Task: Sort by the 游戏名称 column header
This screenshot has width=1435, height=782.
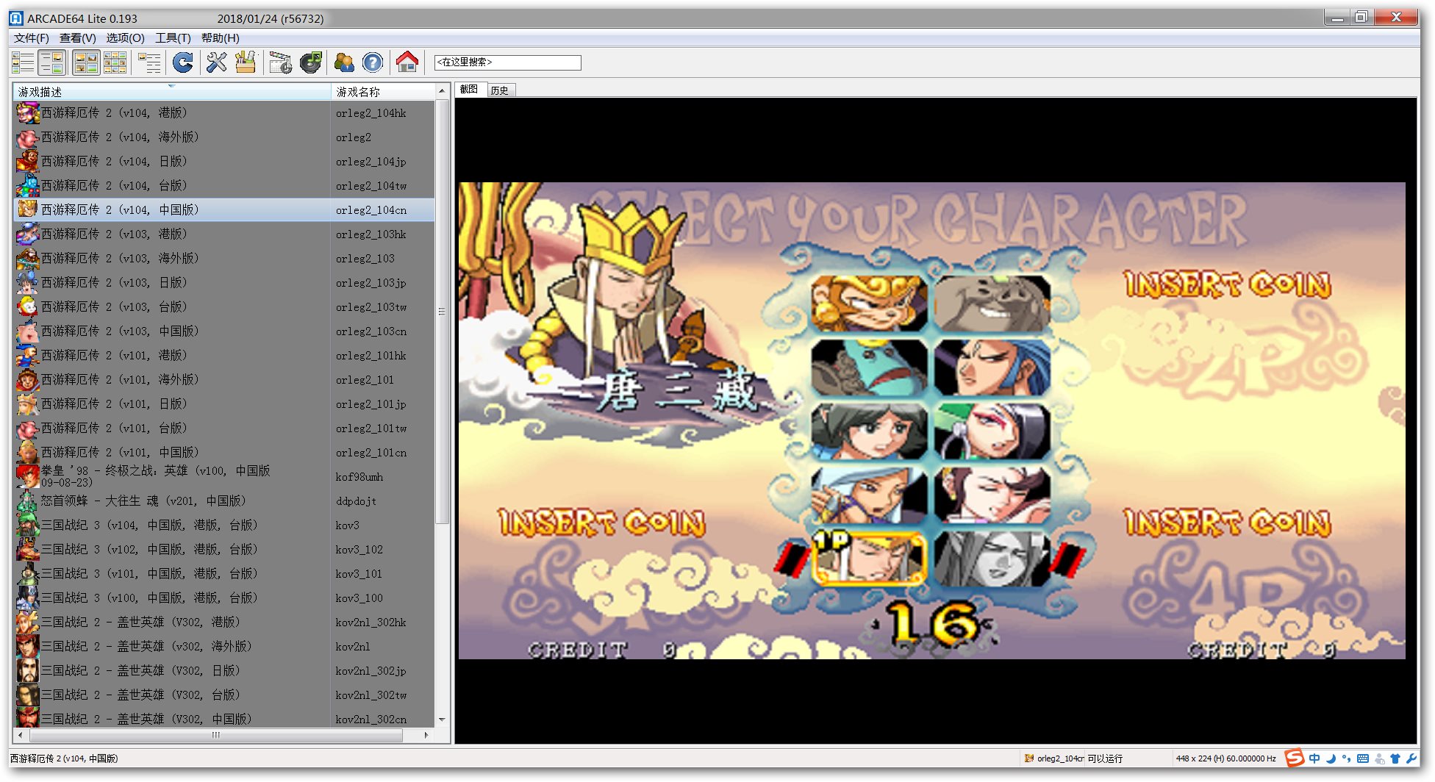Action: click(382, 92)
